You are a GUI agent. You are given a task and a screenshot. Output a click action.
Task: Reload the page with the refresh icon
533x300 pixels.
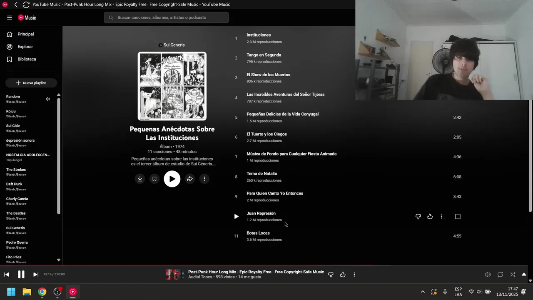26,5
